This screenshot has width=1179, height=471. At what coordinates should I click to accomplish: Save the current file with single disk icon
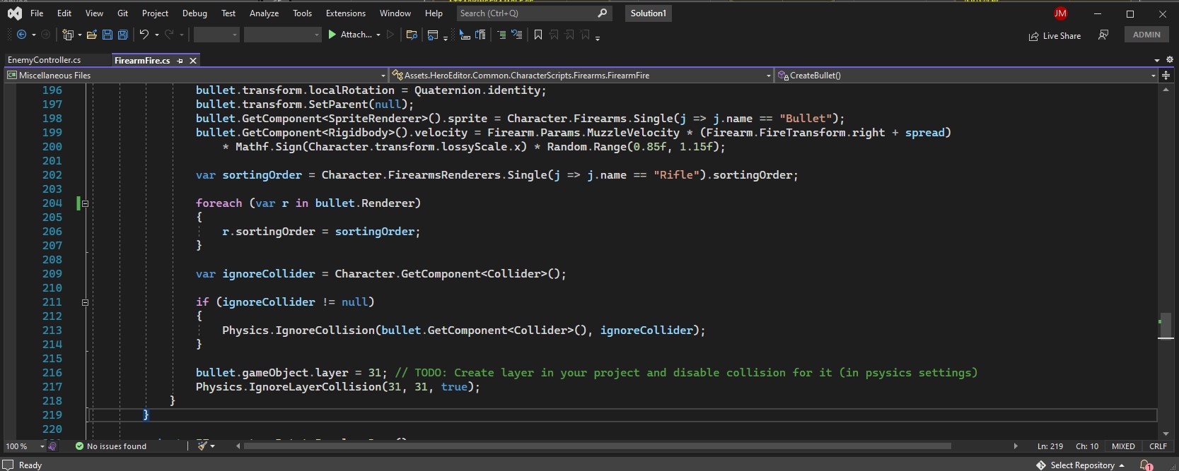108,35
